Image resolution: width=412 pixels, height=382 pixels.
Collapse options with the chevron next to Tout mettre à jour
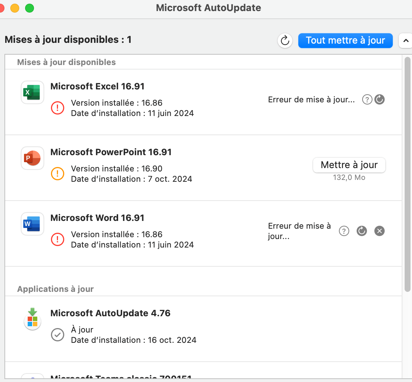click(405, 41)
